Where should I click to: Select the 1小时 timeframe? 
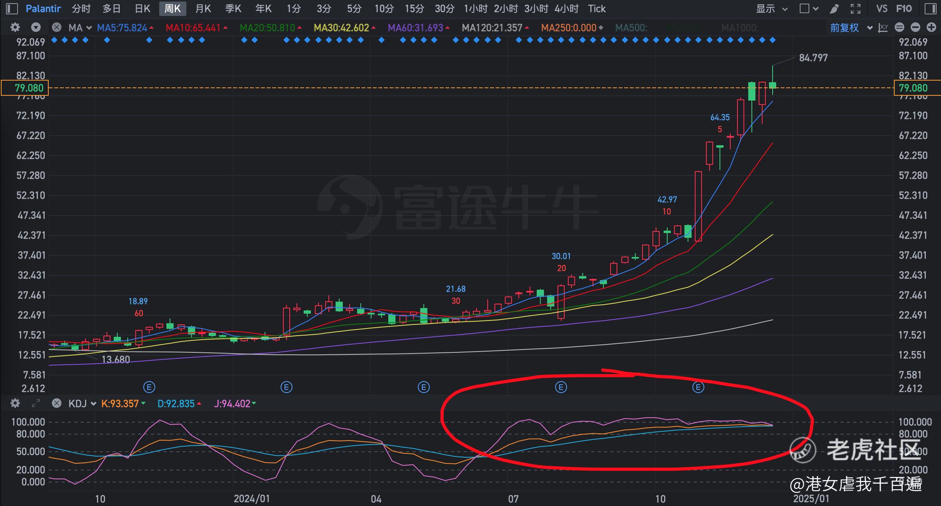tap(476, 8)
